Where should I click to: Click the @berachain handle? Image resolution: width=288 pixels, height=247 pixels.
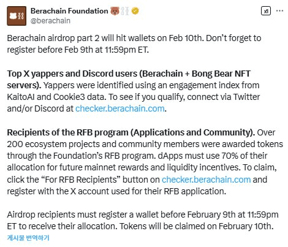(50, 21)
